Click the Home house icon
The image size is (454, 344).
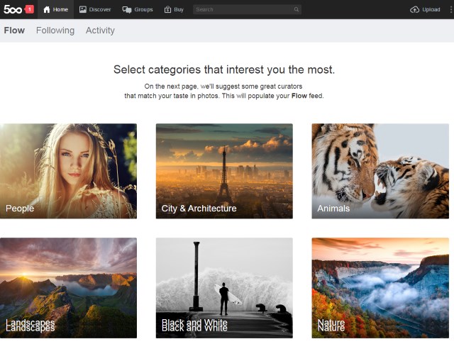click(x=47, y=9)
